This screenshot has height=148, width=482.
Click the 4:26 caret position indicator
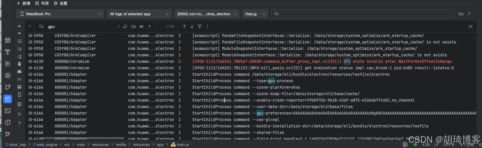point(426,144)
